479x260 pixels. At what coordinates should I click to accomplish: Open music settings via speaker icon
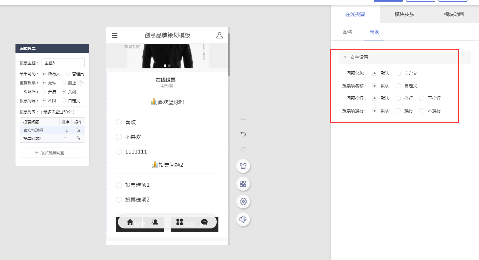243,219
